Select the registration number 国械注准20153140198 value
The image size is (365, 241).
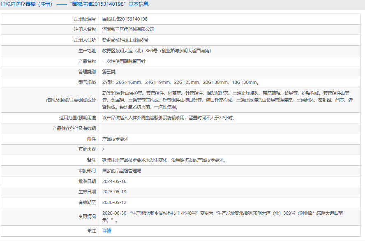(x=125, y=19)
